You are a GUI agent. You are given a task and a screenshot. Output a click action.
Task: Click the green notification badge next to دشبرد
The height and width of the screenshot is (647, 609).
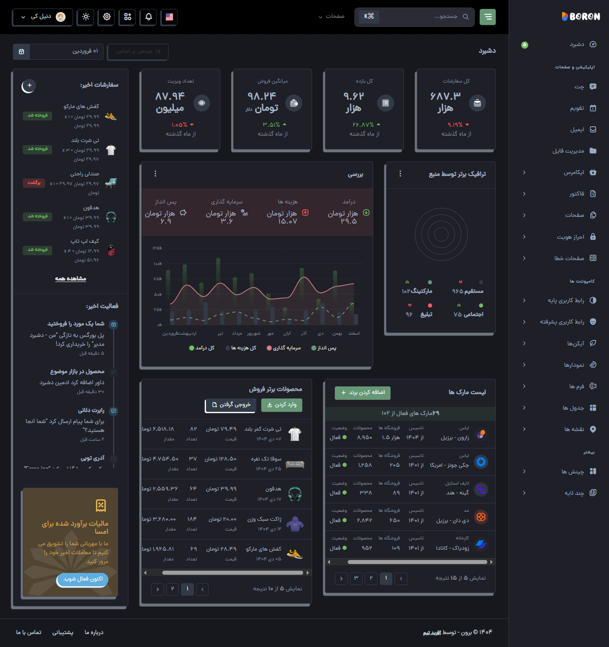(x=525, y=45)
